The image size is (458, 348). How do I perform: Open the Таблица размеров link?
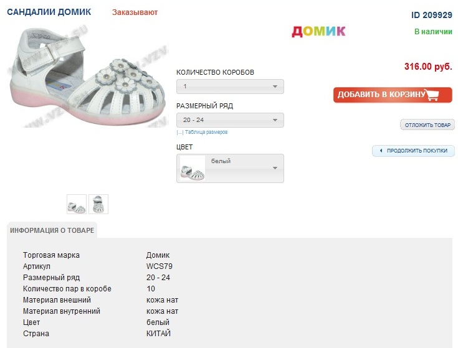coord(206,132)
